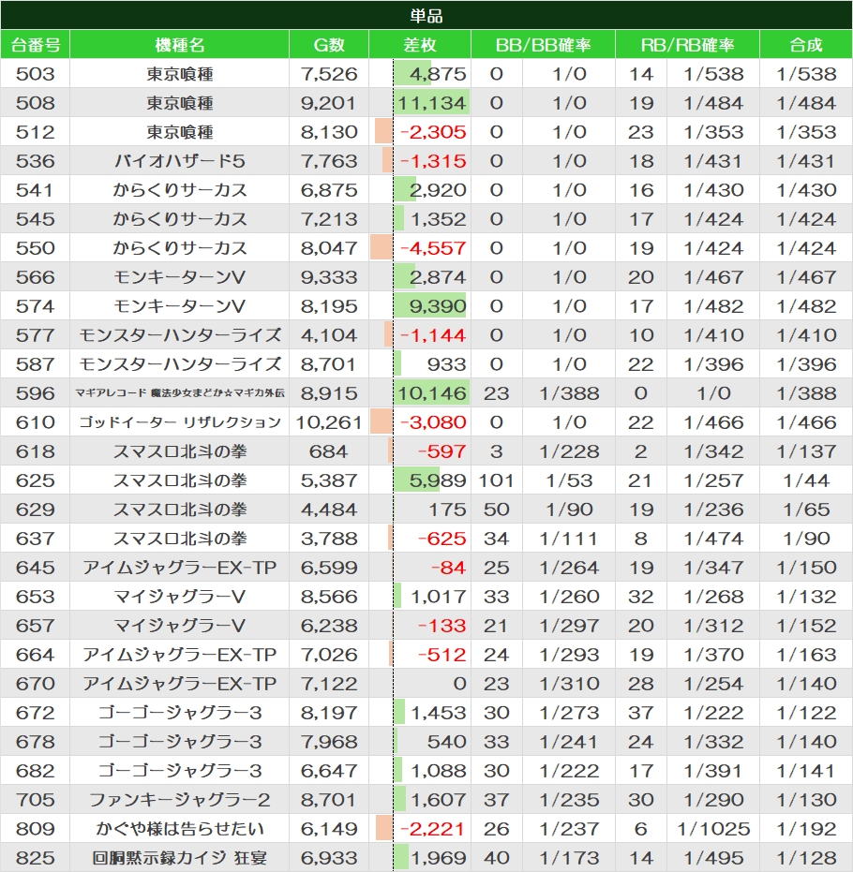This screenshot has height=872, width=853.
Task: Click バイオハザード5 machine name
Action: 180,161
